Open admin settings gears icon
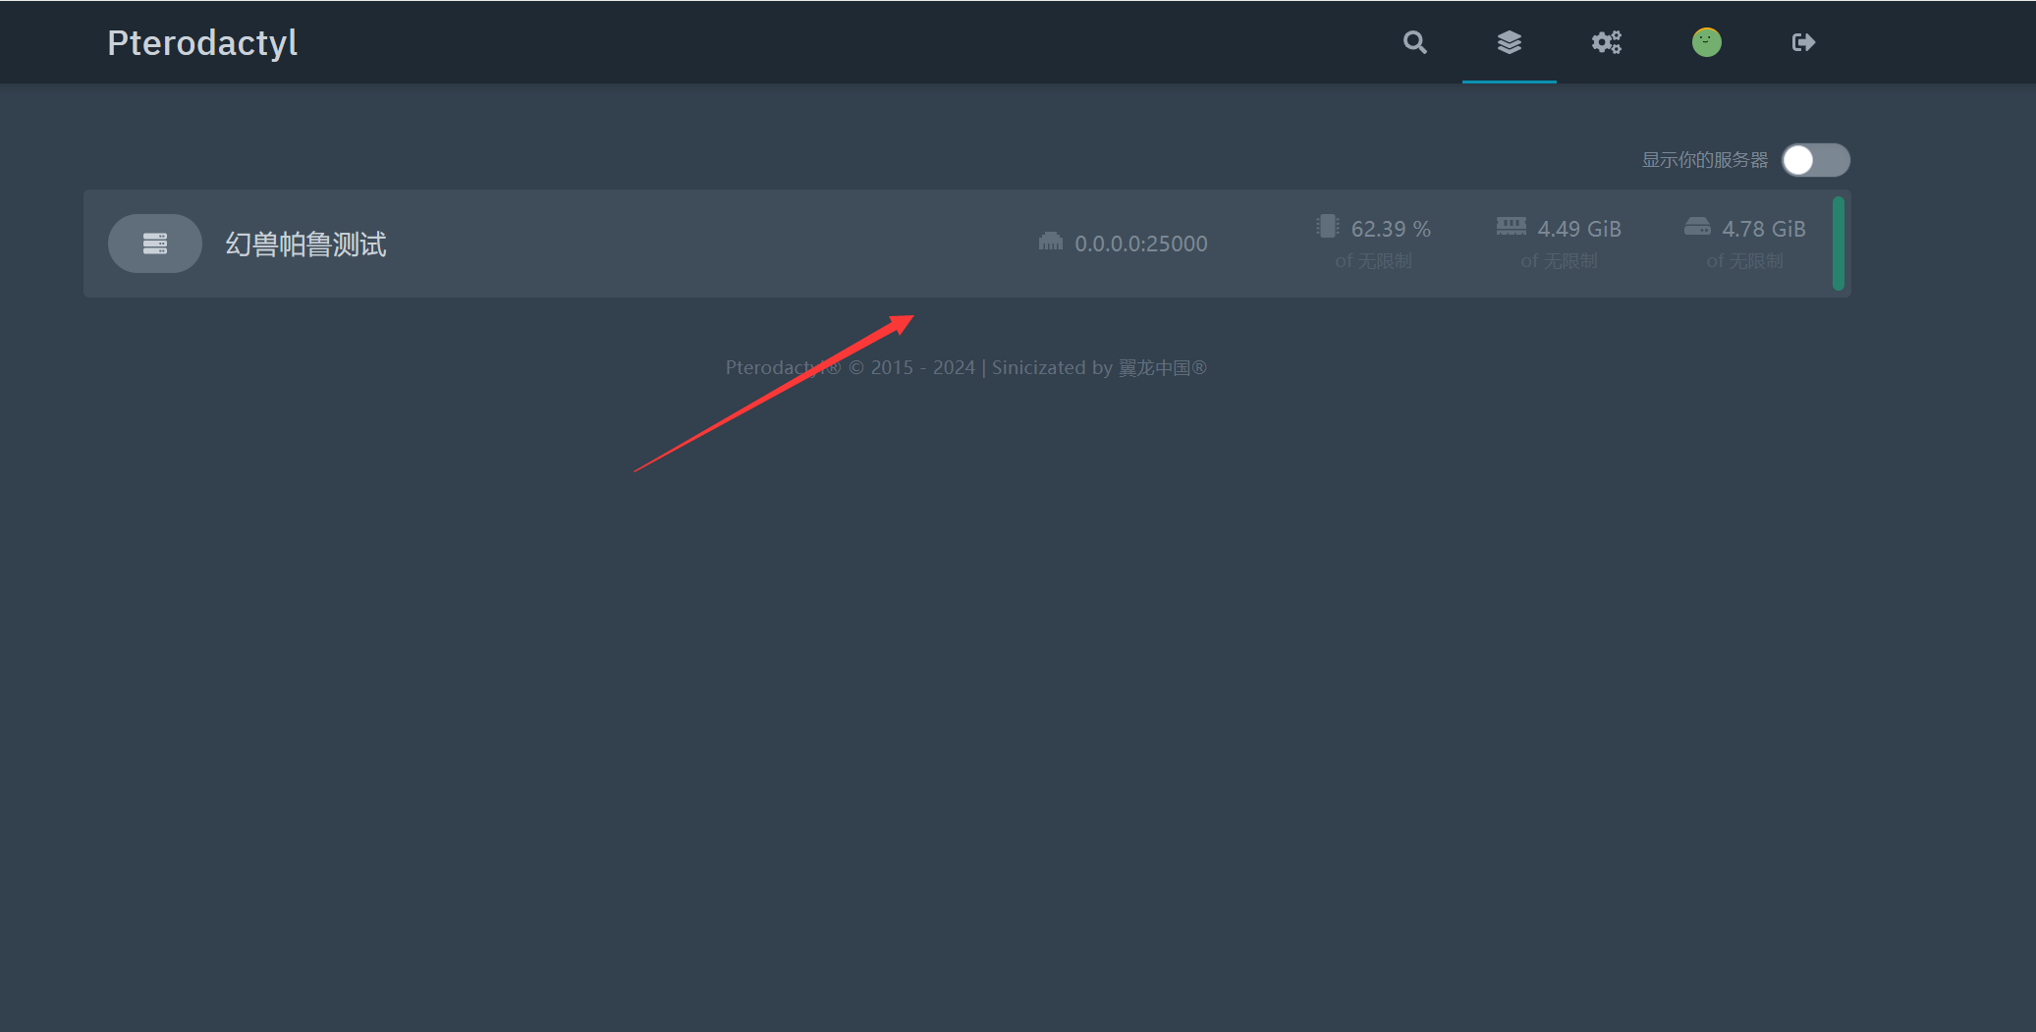 click(1606, 42)
